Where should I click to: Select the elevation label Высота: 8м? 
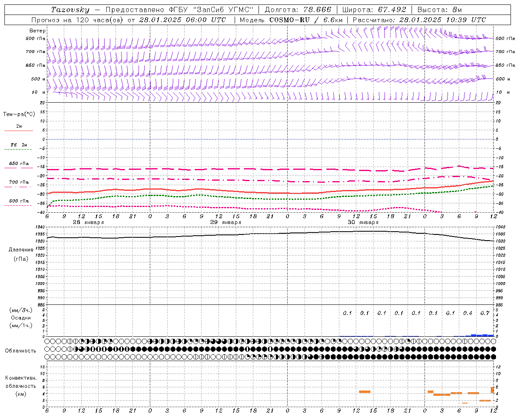439,10
